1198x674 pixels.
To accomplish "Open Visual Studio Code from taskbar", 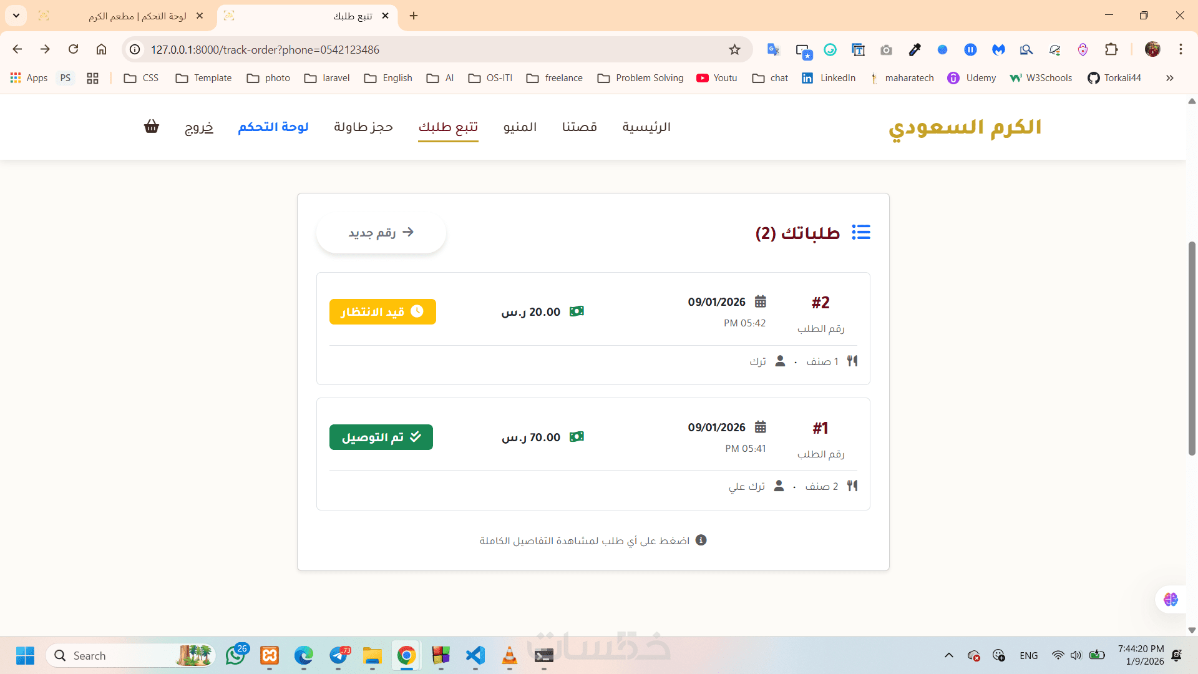I will pyautogui.click(x=475, y=655).
